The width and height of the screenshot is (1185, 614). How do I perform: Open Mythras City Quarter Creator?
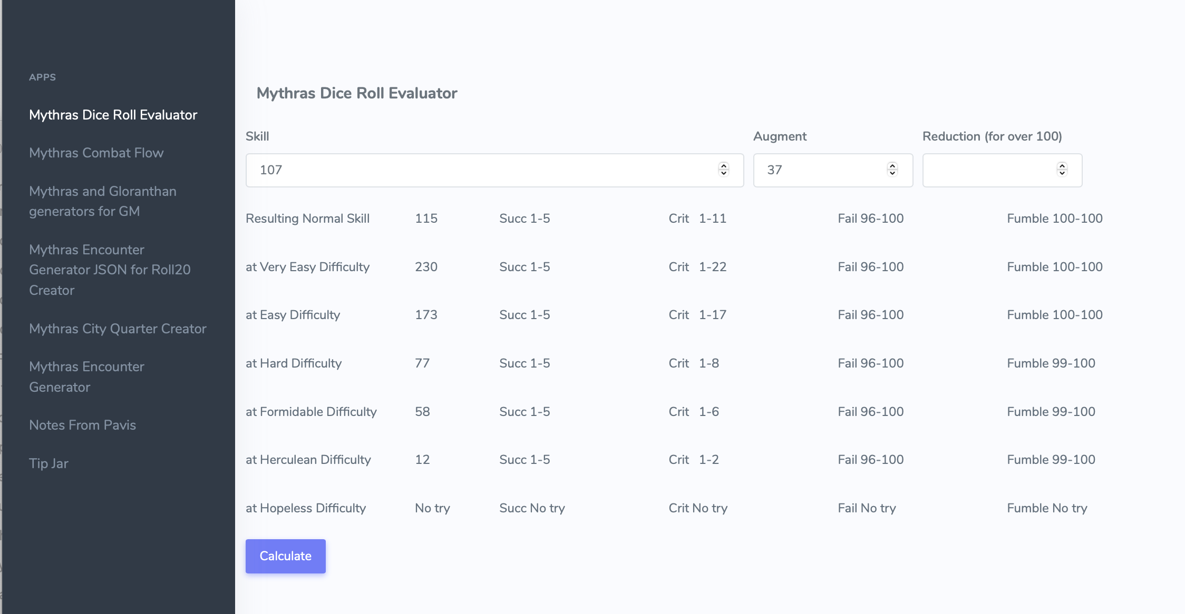click(118, 329)
